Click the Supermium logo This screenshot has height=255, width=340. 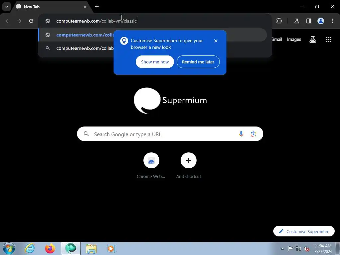click(x=170, y=101)
